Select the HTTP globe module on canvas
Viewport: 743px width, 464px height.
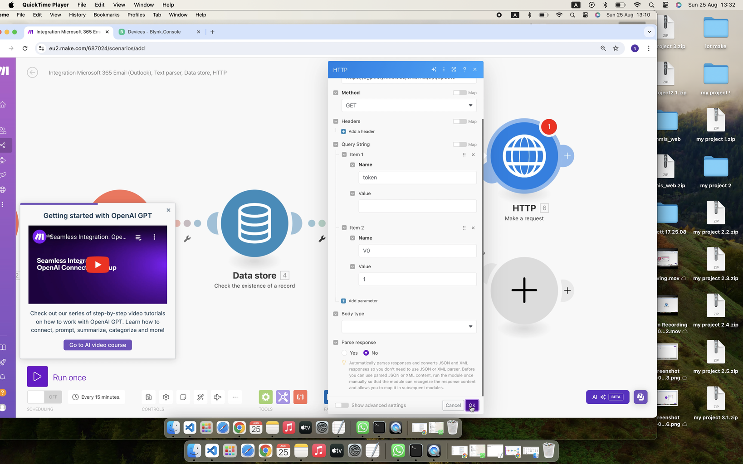tap(524, 156)
